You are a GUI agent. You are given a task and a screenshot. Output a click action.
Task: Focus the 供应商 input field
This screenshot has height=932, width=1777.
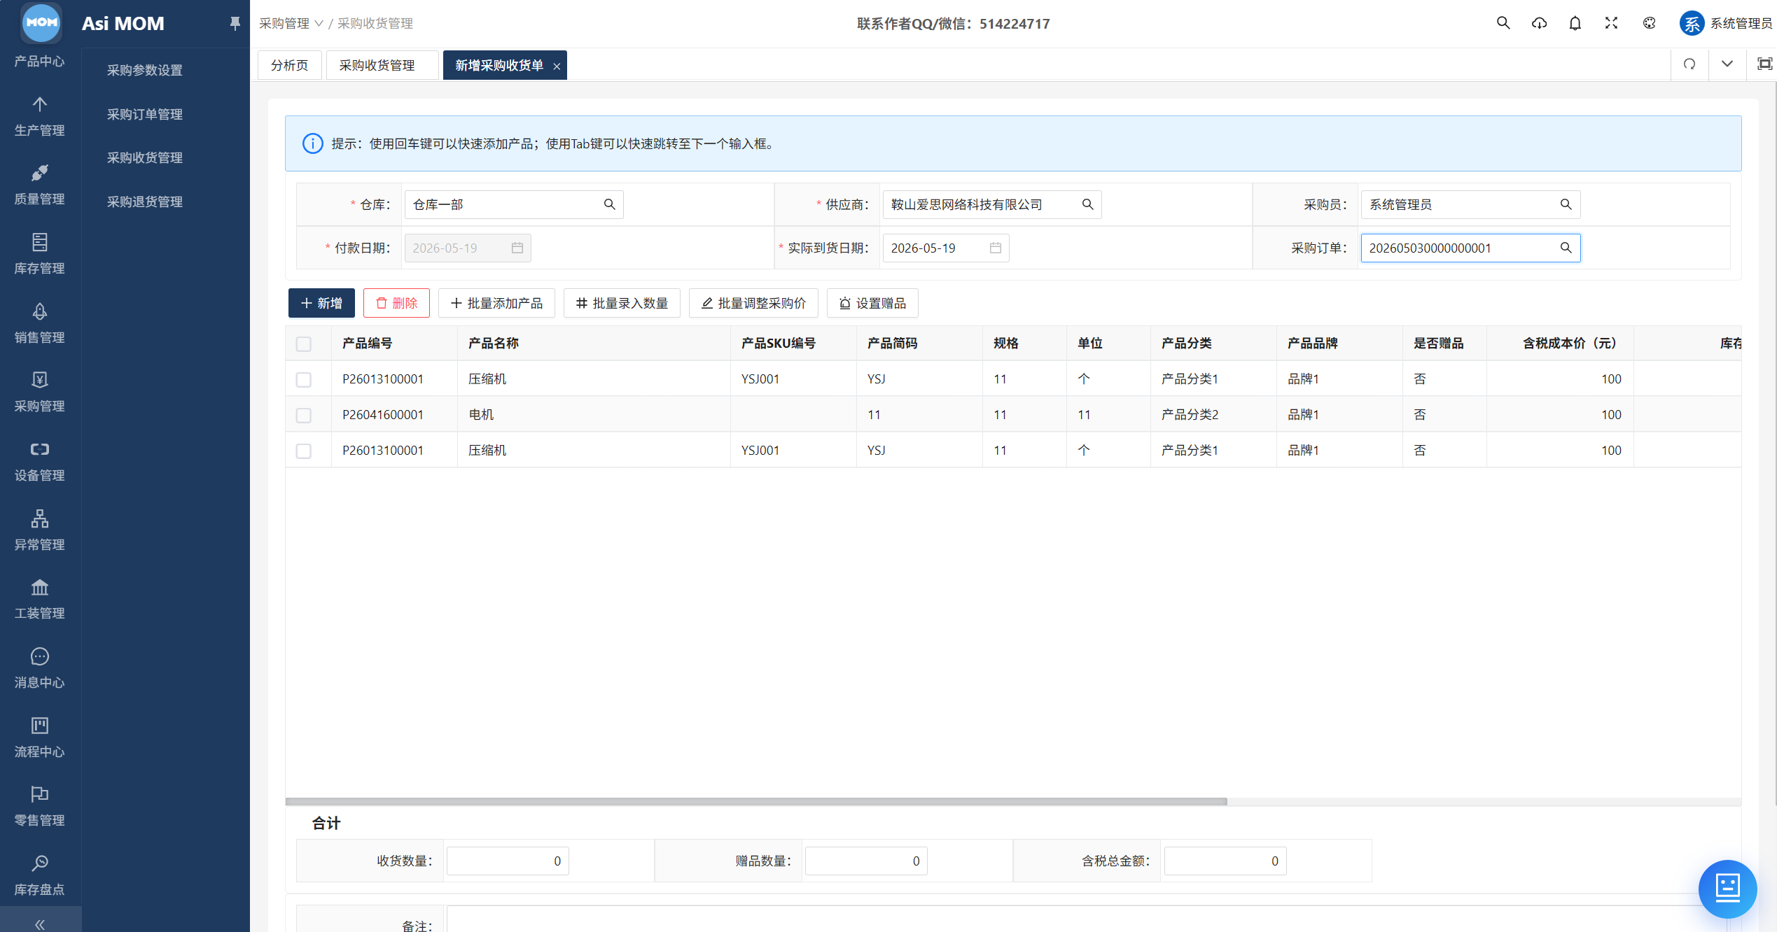point(991,204)
